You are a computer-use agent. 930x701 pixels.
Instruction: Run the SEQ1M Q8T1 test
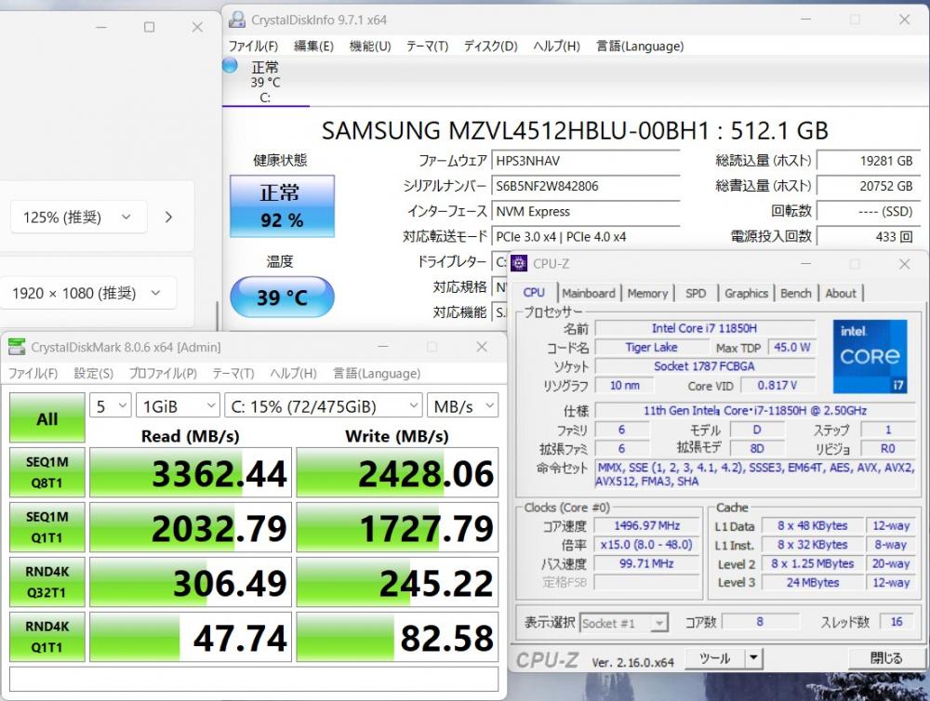click(46, 472)
